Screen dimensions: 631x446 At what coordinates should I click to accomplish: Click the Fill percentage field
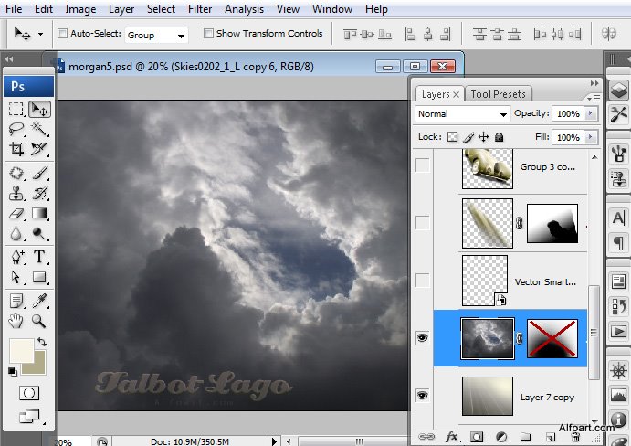pos(567,137)
